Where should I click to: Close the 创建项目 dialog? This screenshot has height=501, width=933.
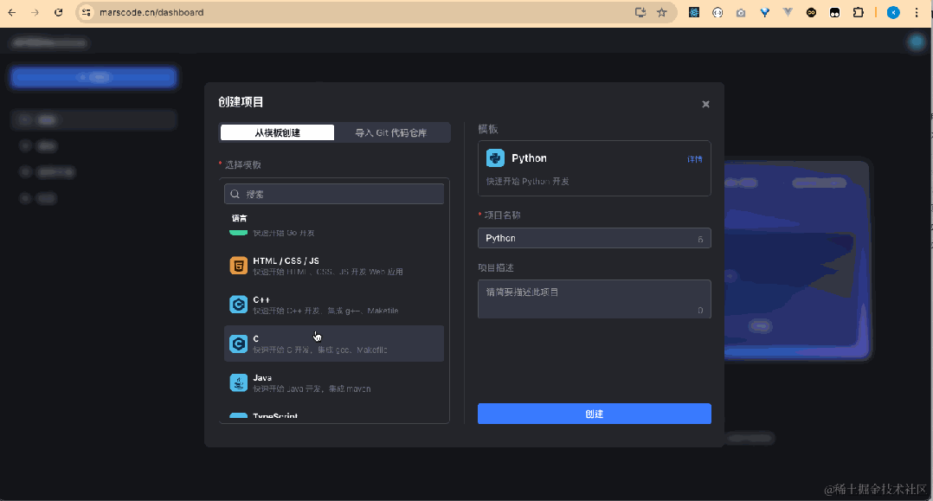705,104
